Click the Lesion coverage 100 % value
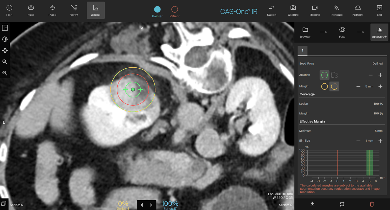The image size is (390, 210). [378, 104]
